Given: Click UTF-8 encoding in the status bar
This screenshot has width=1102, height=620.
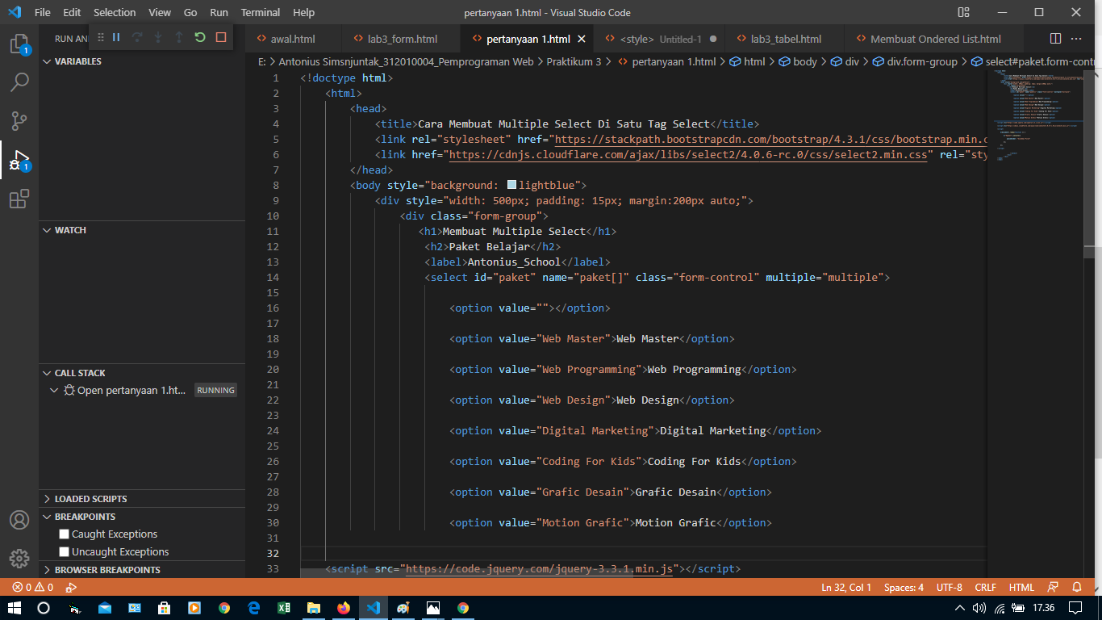Looking at the screenshot, I should [x=949, y=587].
